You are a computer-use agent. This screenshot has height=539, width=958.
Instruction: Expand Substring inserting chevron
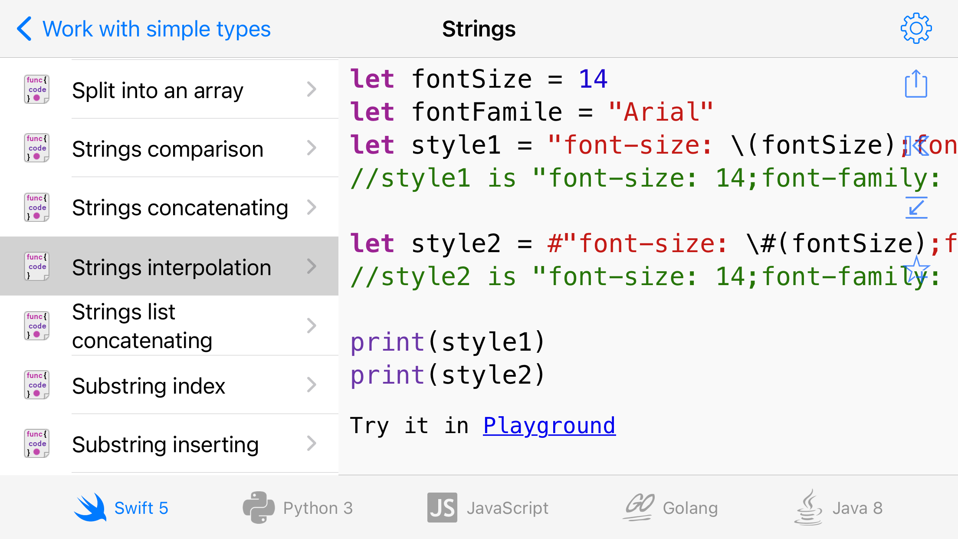(x=312, y=443)
